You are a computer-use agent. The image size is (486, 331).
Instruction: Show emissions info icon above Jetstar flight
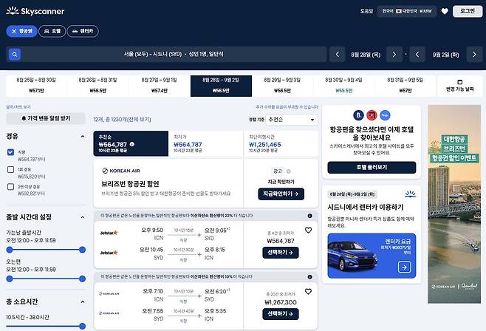(x=309, y=216)
